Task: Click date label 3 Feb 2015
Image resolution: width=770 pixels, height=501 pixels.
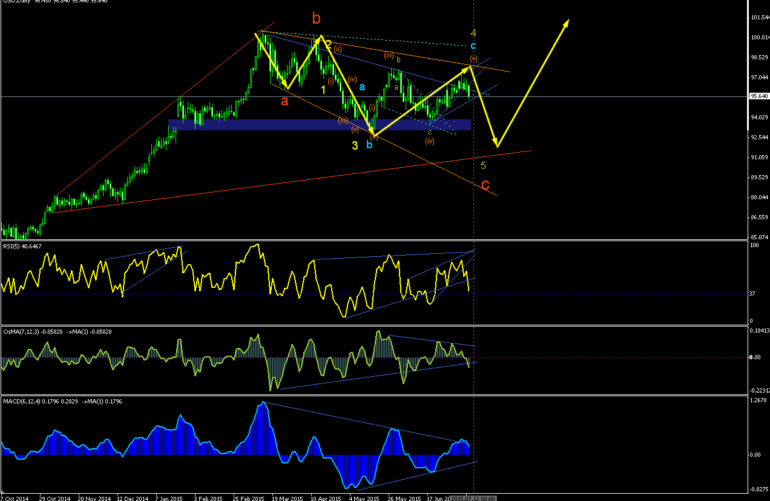Action: (x=208, y=498)
